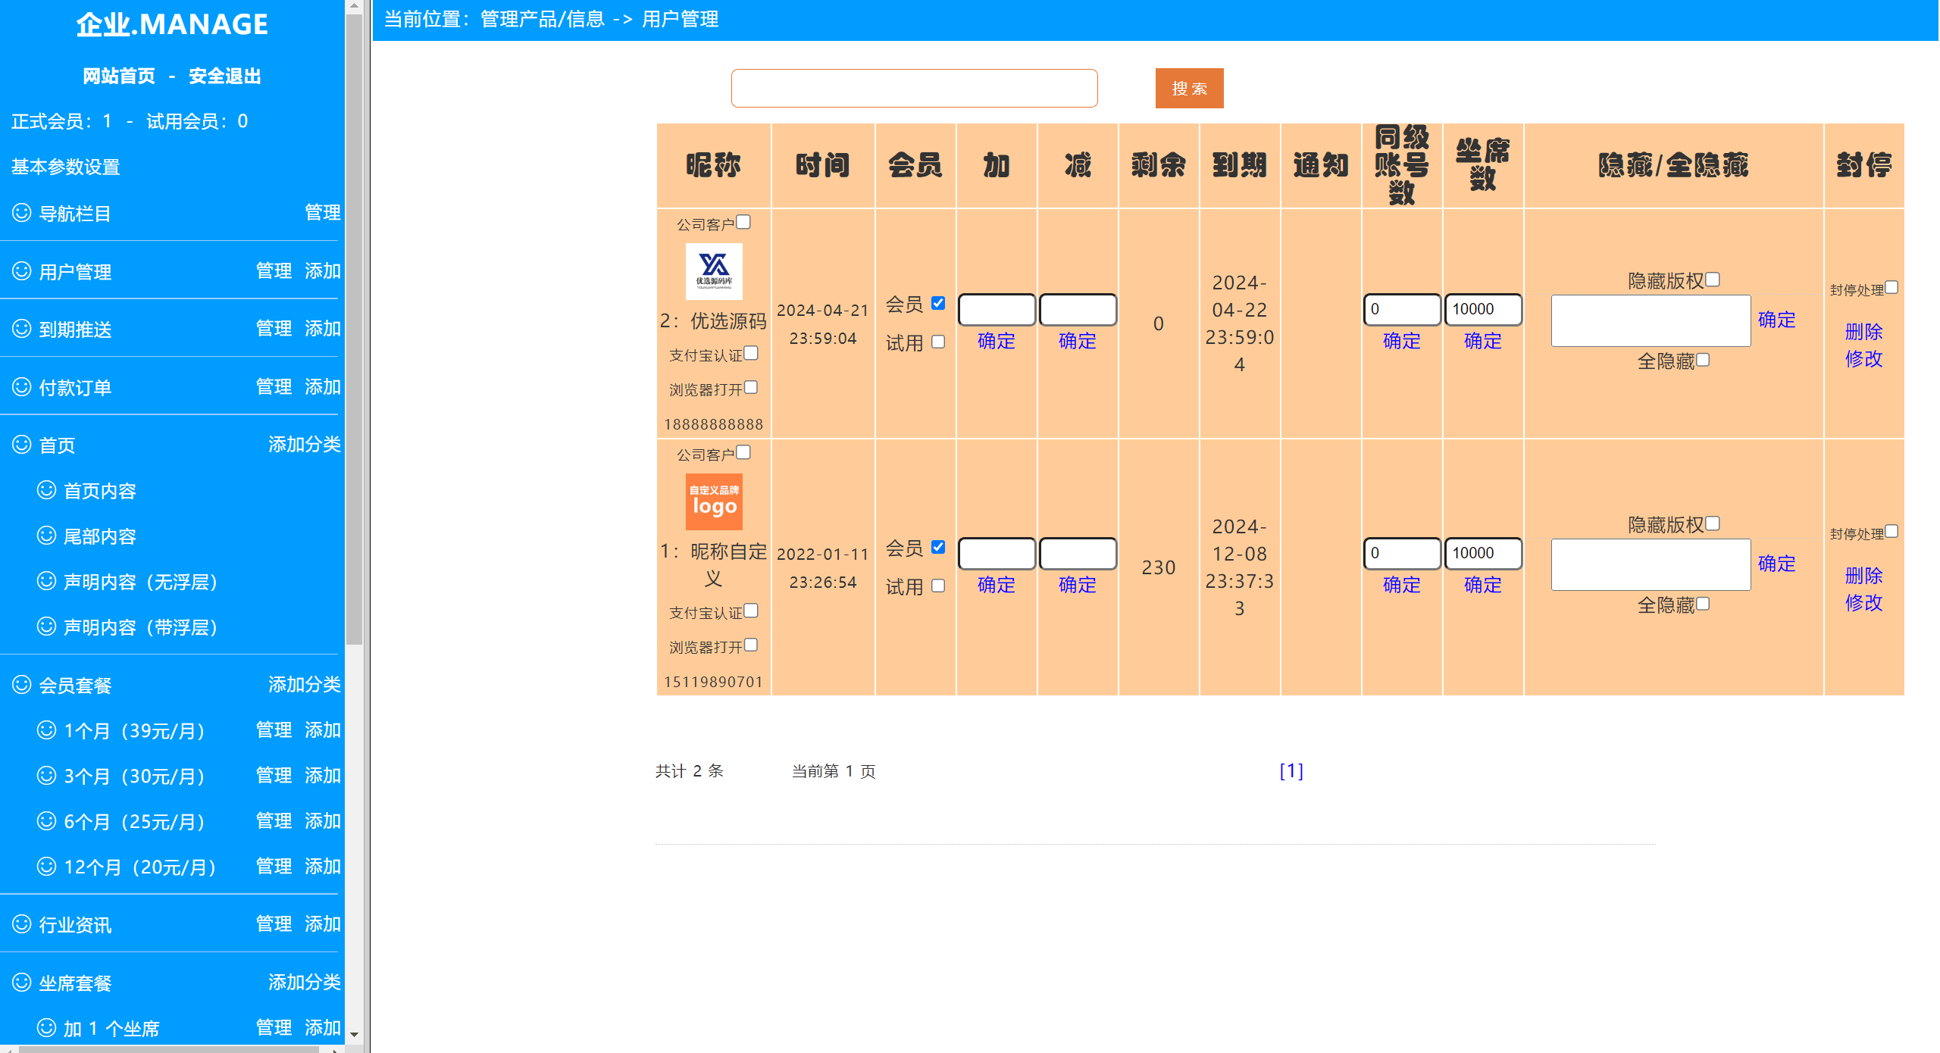
Task: Tick 支付宝认证 checkbox for 优选源码
Action: (751, 353)
